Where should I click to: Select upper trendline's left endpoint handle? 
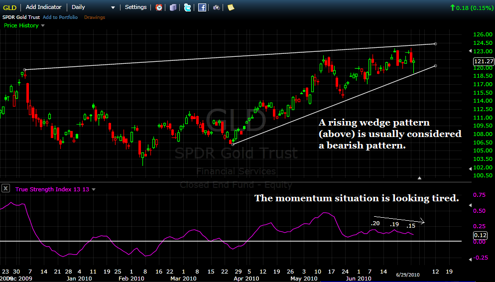(x=25, y=69)
